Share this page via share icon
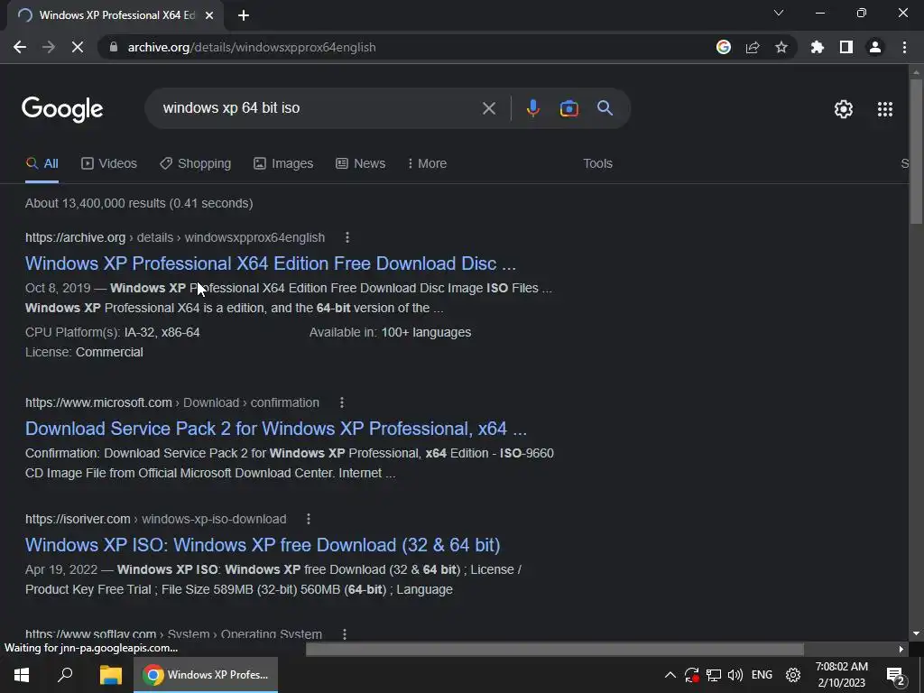The image size is (924, 693). point(753,47)
